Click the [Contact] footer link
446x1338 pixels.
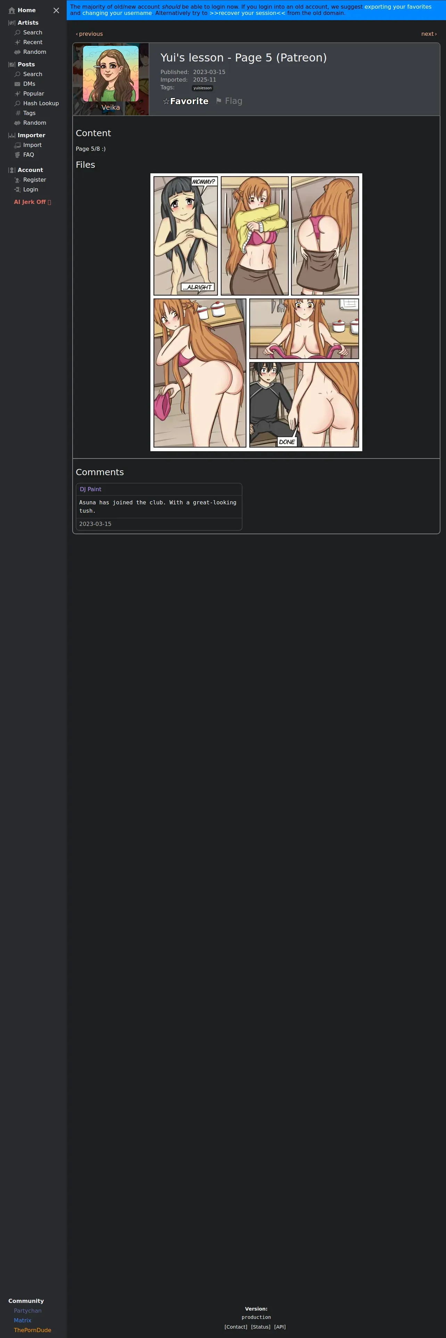[x=236, y=1327]
